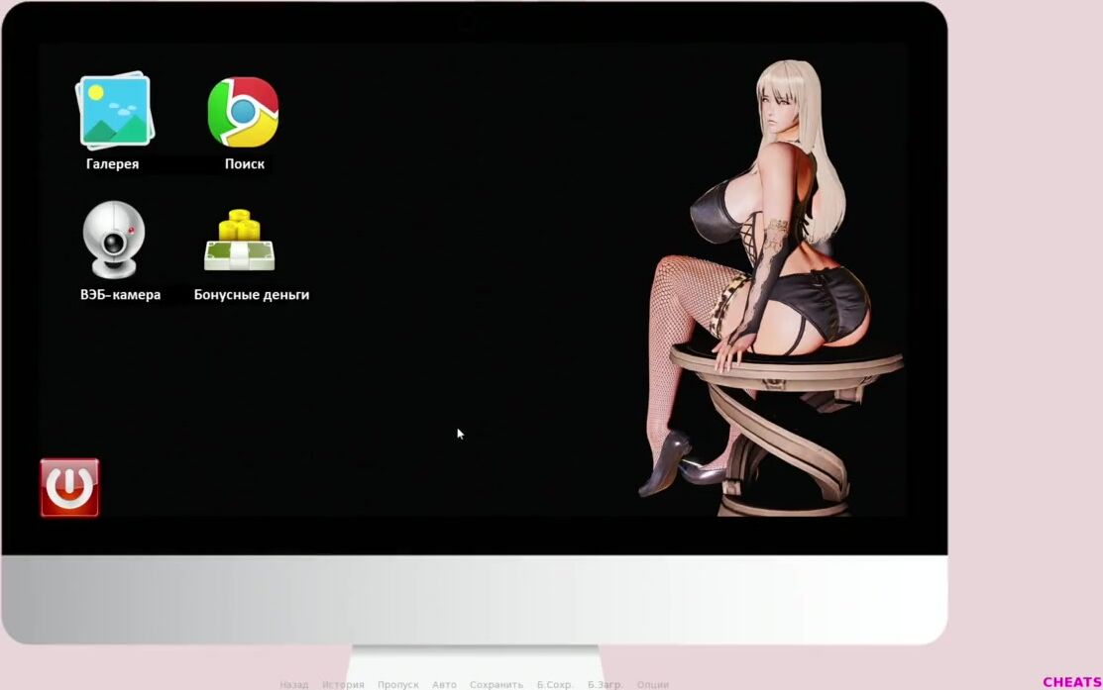The height and width of the screenshot is (690, 1103).
Task: Click Сохранить to save game
Action: pos(496,684)
